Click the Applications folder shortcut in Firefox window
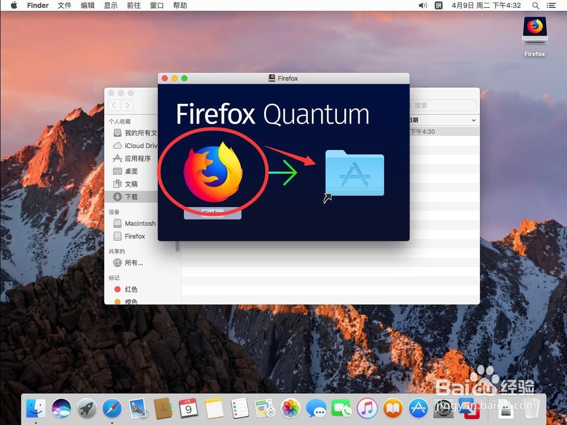Image resolution: width=567 pixels, height=425 pixels. coord(354,173)
